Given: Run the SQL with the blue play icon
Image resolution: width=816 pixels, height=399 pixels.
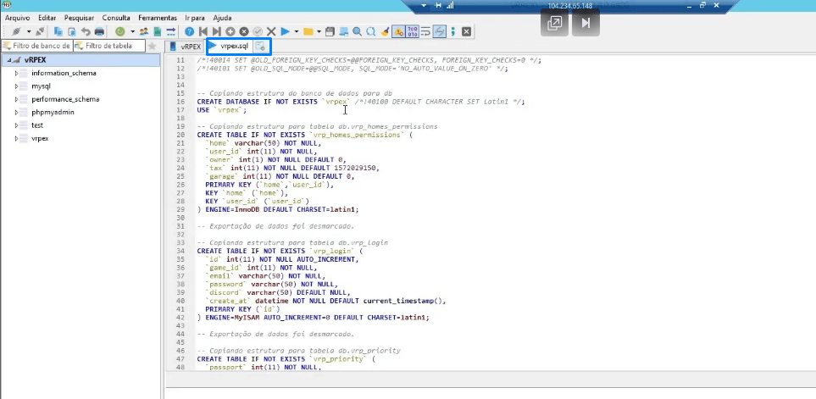Looking at the screenshot, I should 286,31.
